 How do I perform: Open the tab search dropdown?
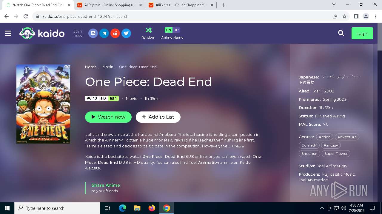[334, 4]
